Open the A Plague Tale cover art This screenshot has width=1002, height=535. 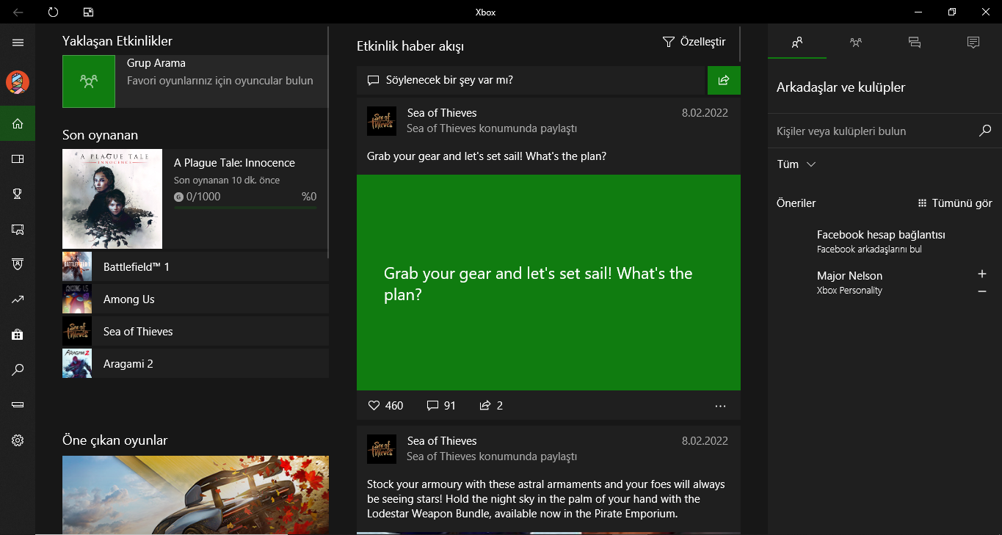(x=112, y=199)
